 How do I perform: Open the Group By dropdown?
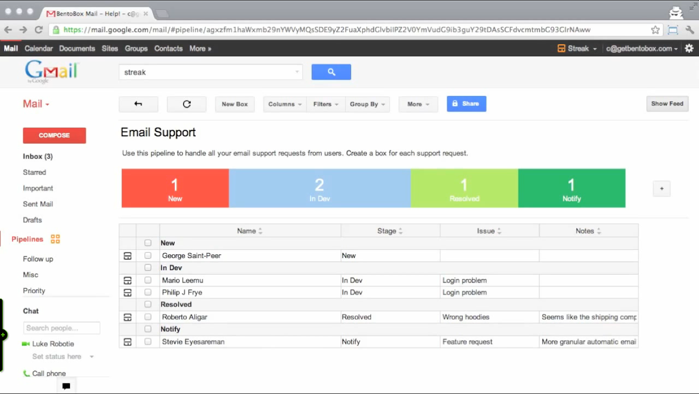[367, 104]
